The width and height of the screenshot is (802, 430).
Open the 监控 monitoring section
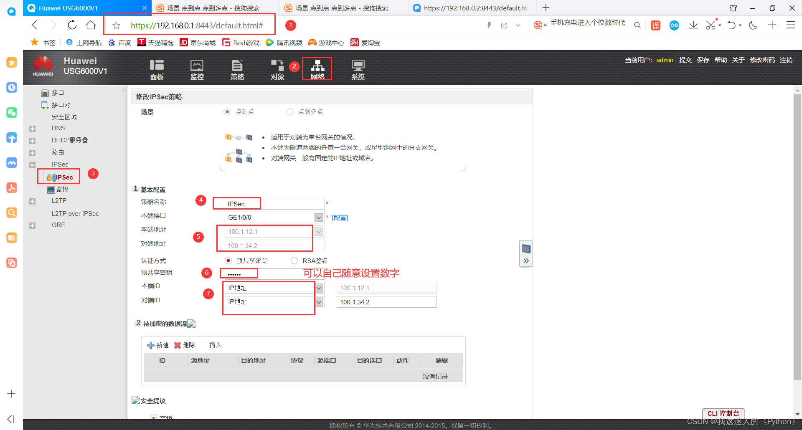[x=197, y=69]
